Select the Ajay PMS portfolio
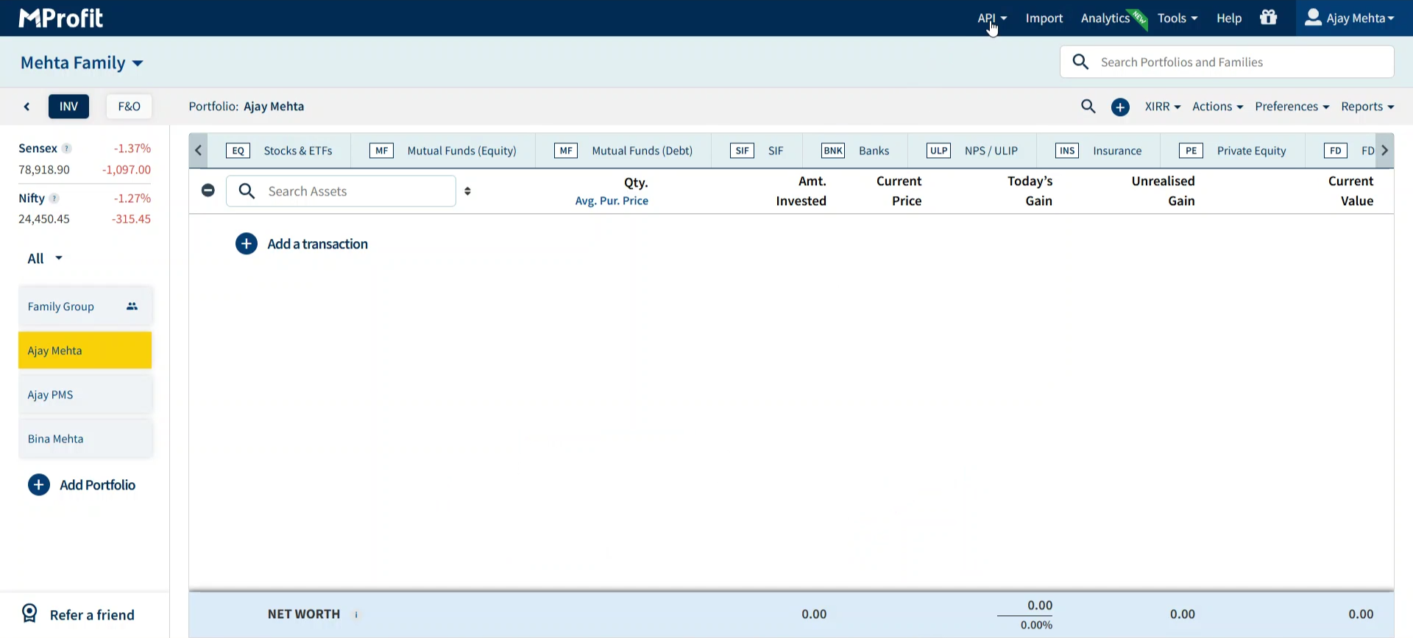Viewport: 1413px width, 638px height. point(85,395)
